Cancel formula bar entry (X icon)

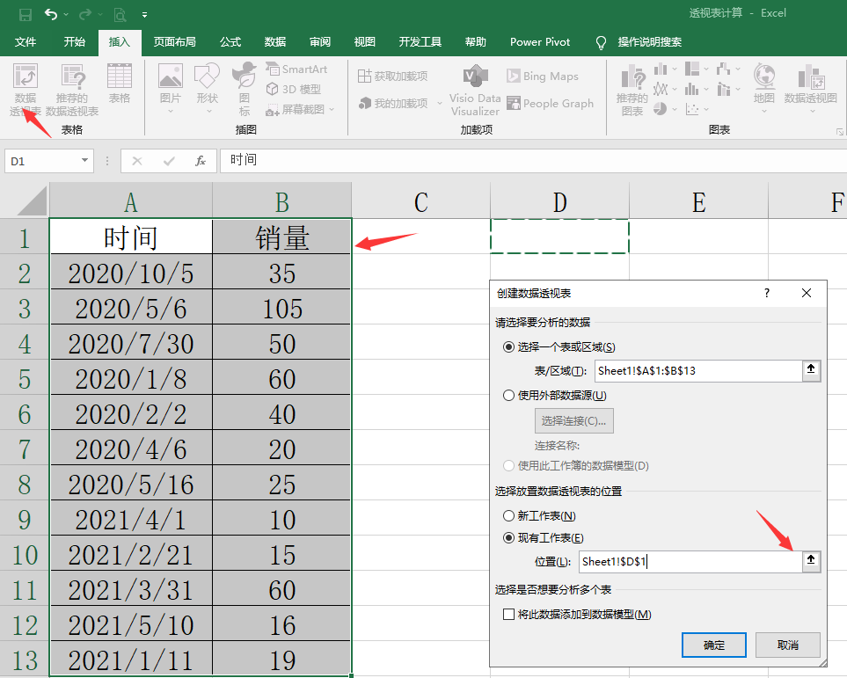[137, 161]
